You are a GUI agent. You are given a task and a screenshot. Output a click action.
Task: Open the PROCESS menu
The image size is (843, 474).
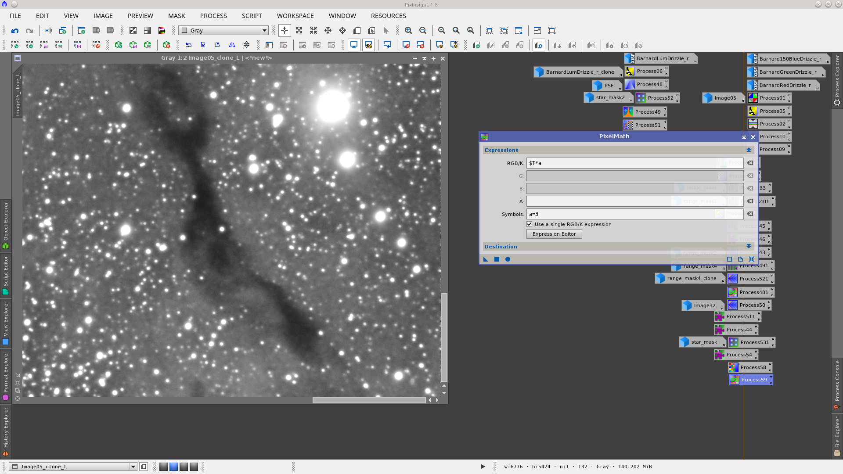[213, 16]
